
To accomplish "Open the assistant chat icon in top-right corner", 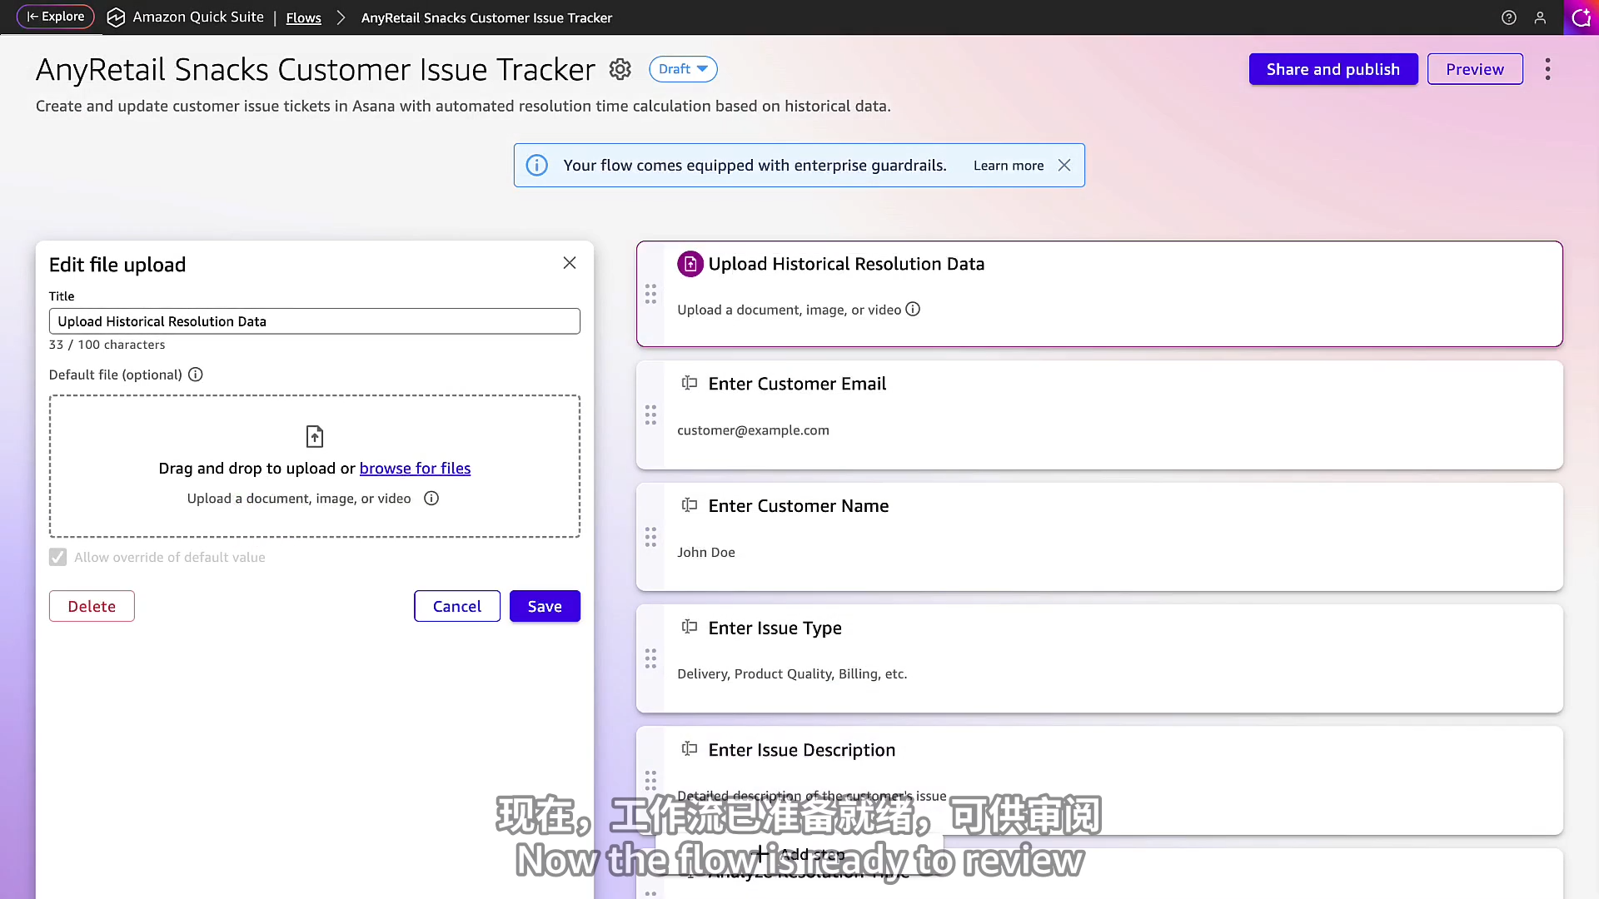I will pos(1581,17).
